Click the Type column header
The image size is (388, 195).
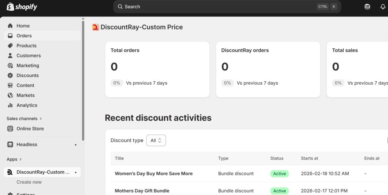tap(223, 158)
